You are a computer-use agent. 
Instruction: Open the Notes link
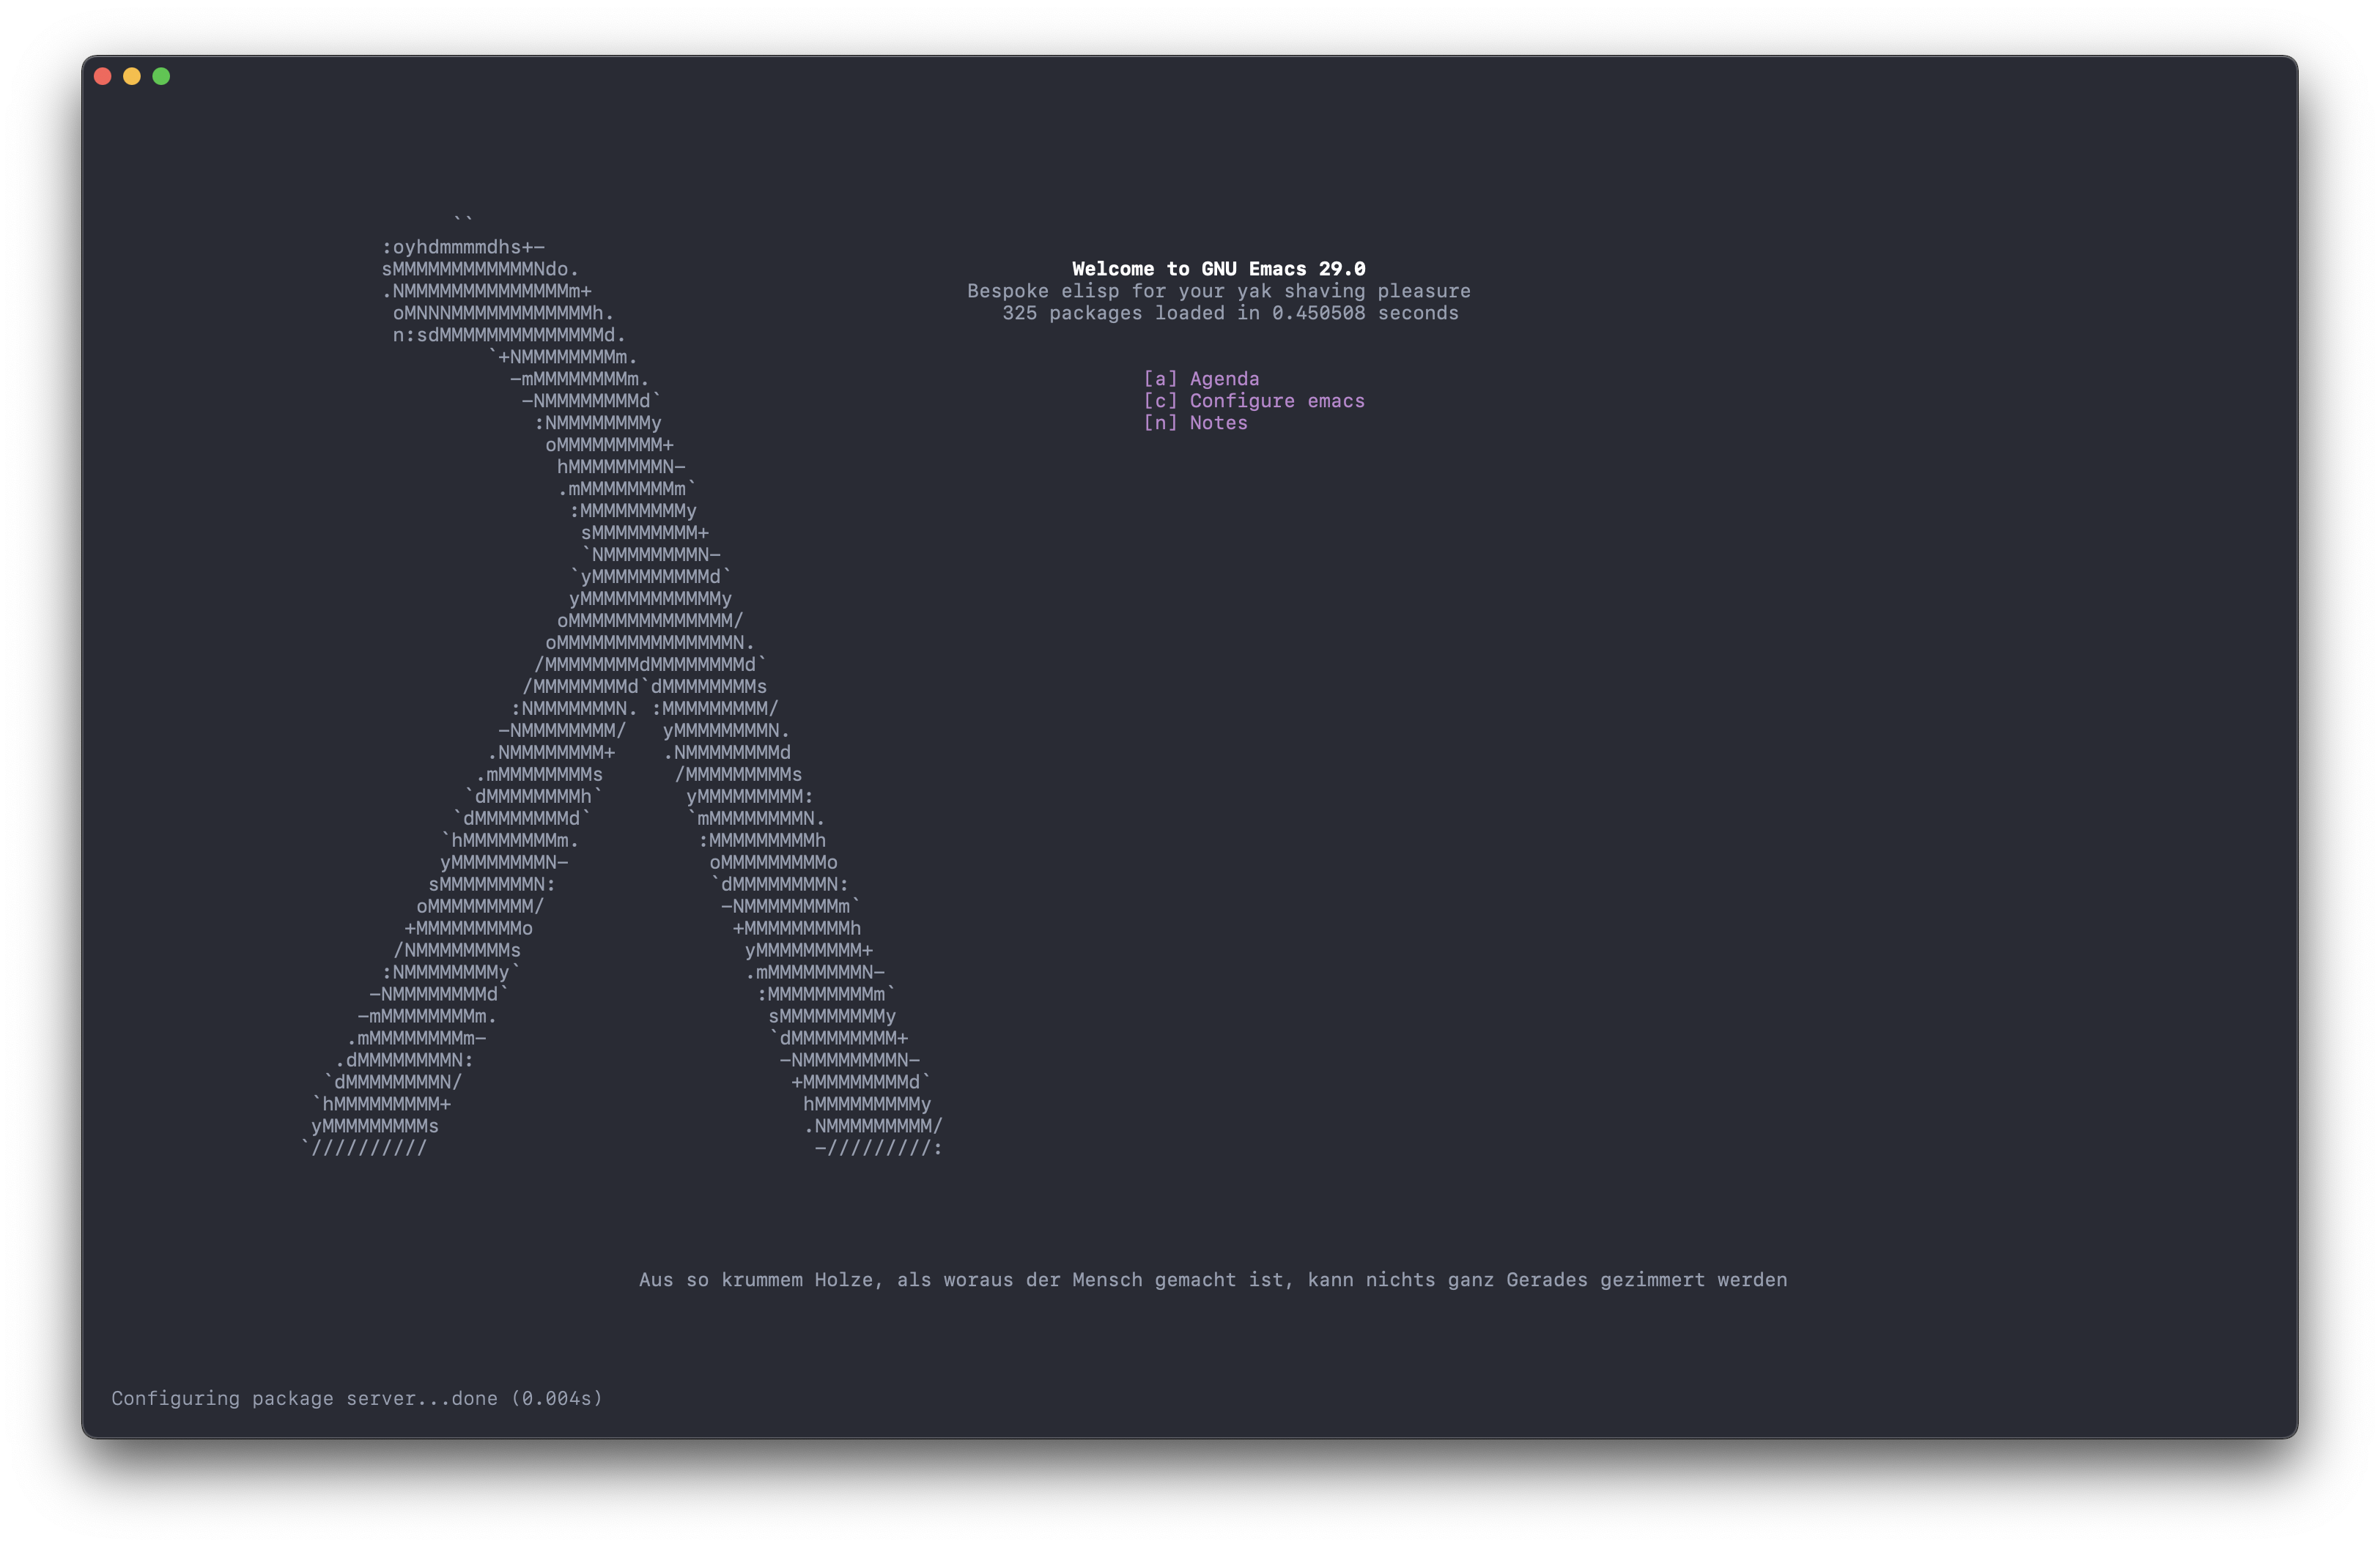coord(1218,423)
